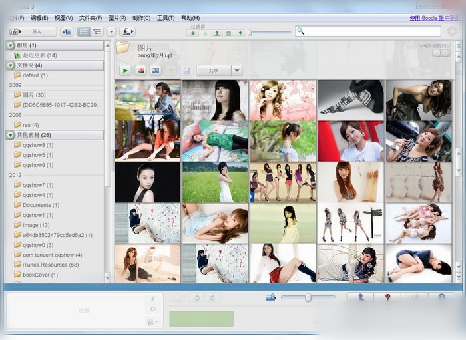
Task: Open the 文件夹(F) menu
Action: (91, 18)
